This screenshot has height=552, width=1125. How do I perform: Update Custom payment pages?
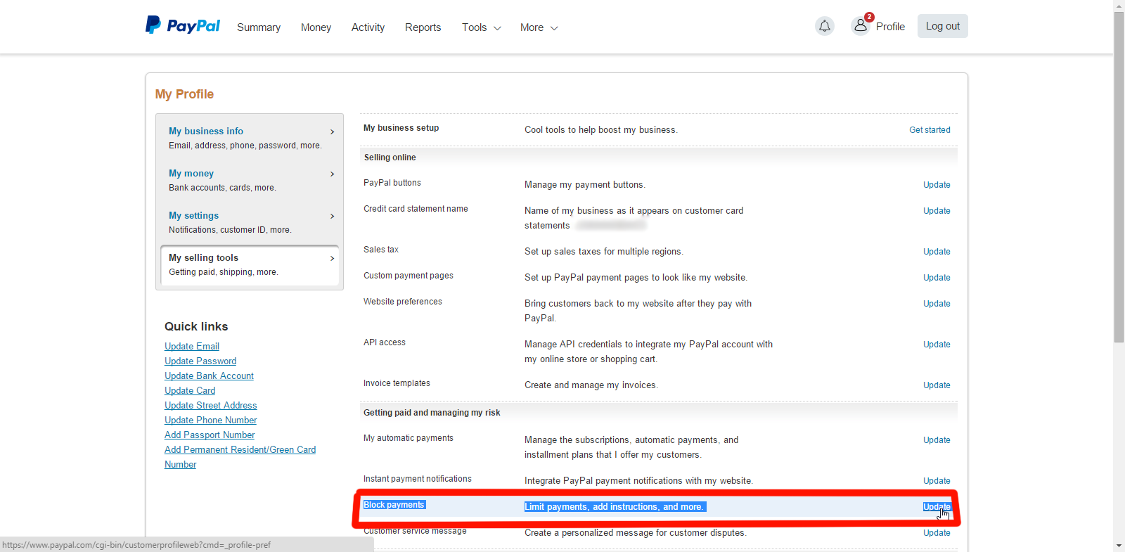pos(937,278)
